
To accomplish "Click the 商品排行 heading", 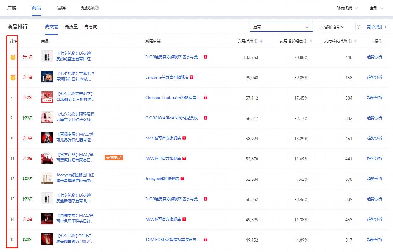I will [x=17, y=27].
